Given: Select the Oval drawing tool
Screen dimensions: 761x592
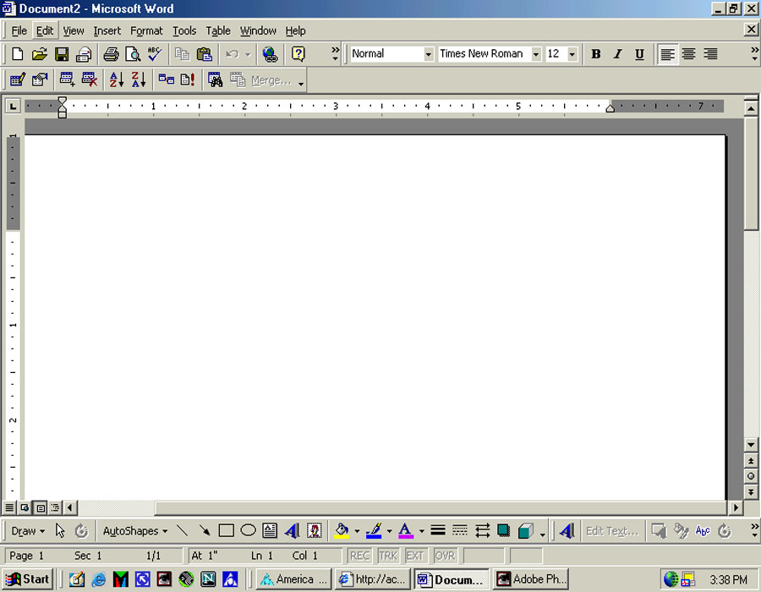Looking at the screenshot, I should click(x=248, y=531).
